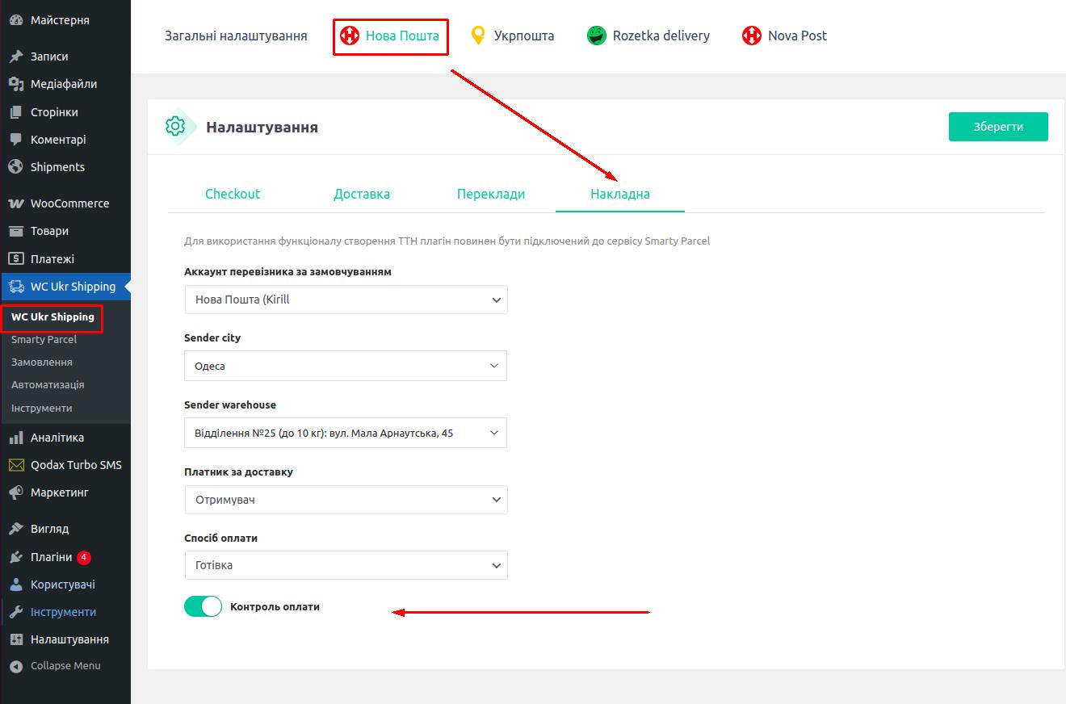Expand the Платник за доставку dropdown
The height and width of the screenshot is (704, 1066).
tap(346, 500)
